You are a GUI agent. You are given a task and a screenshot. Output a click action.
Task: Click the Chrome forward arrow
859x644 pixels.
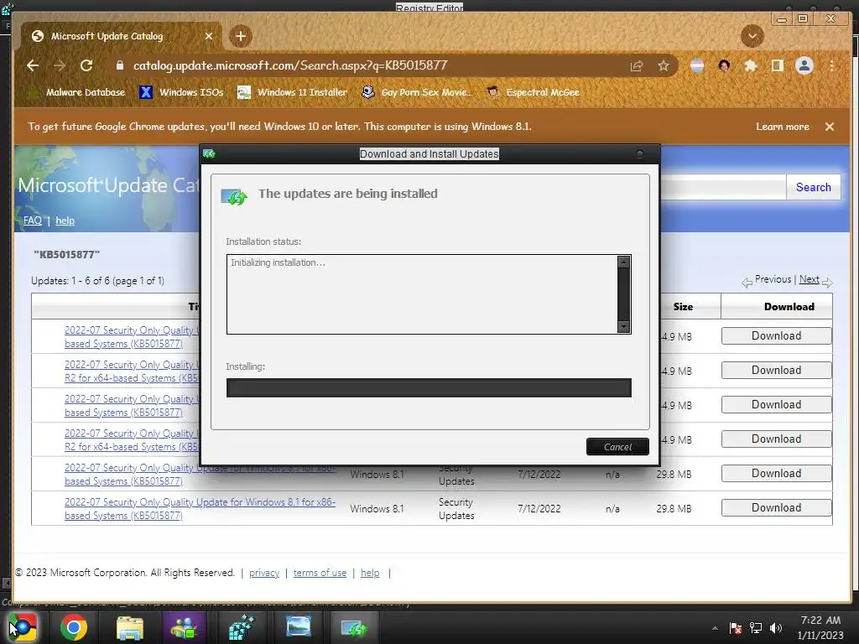[60, 65]
